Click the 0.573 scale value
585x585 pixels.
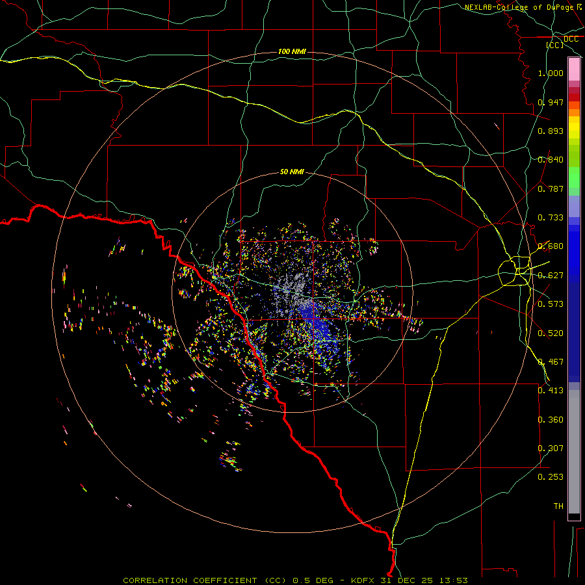[551, 304]
